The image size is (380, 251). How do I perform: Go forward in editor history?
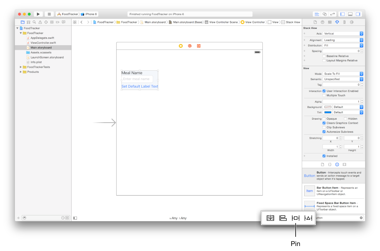(88, 22)
